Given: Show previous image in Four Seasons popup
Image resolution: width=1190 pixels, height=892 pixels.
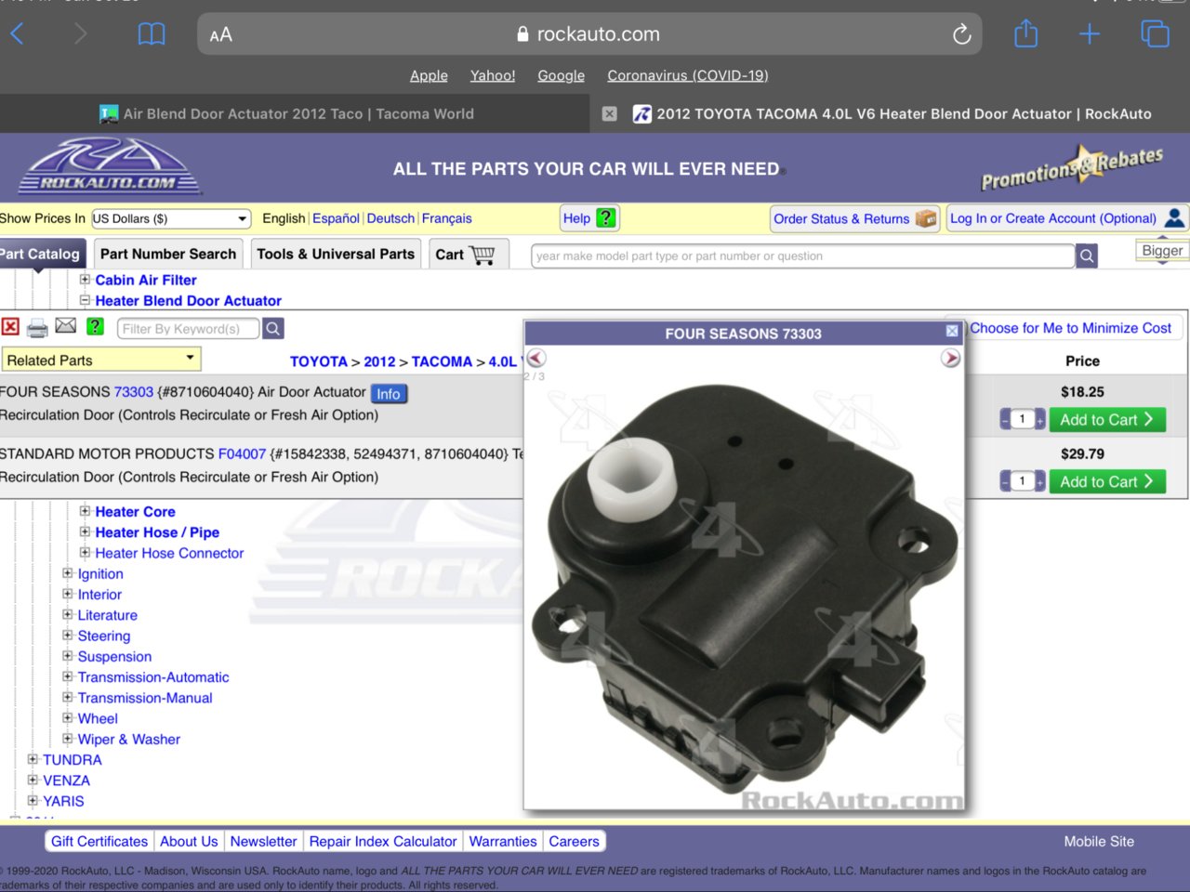Looking at the screenshot, I should click(x=536, y=358).
